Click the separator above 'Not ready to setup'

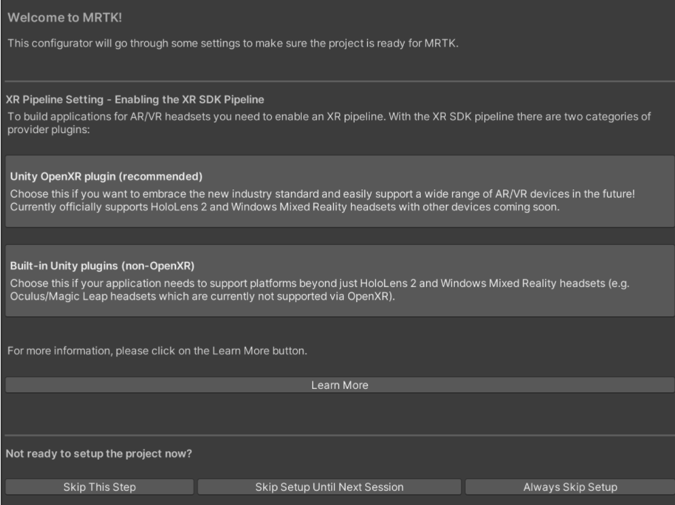(337, 435)
